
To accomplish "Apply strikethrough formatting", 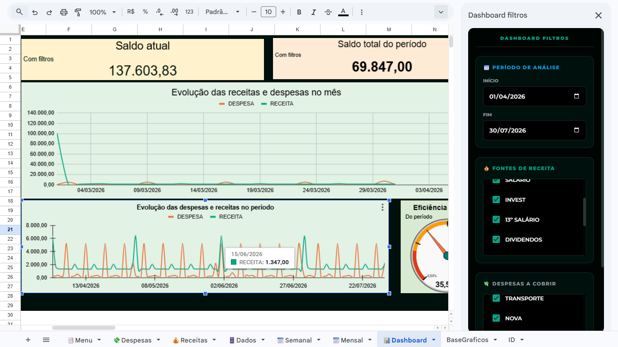I will pyautogui.click(x=328, y=12).
